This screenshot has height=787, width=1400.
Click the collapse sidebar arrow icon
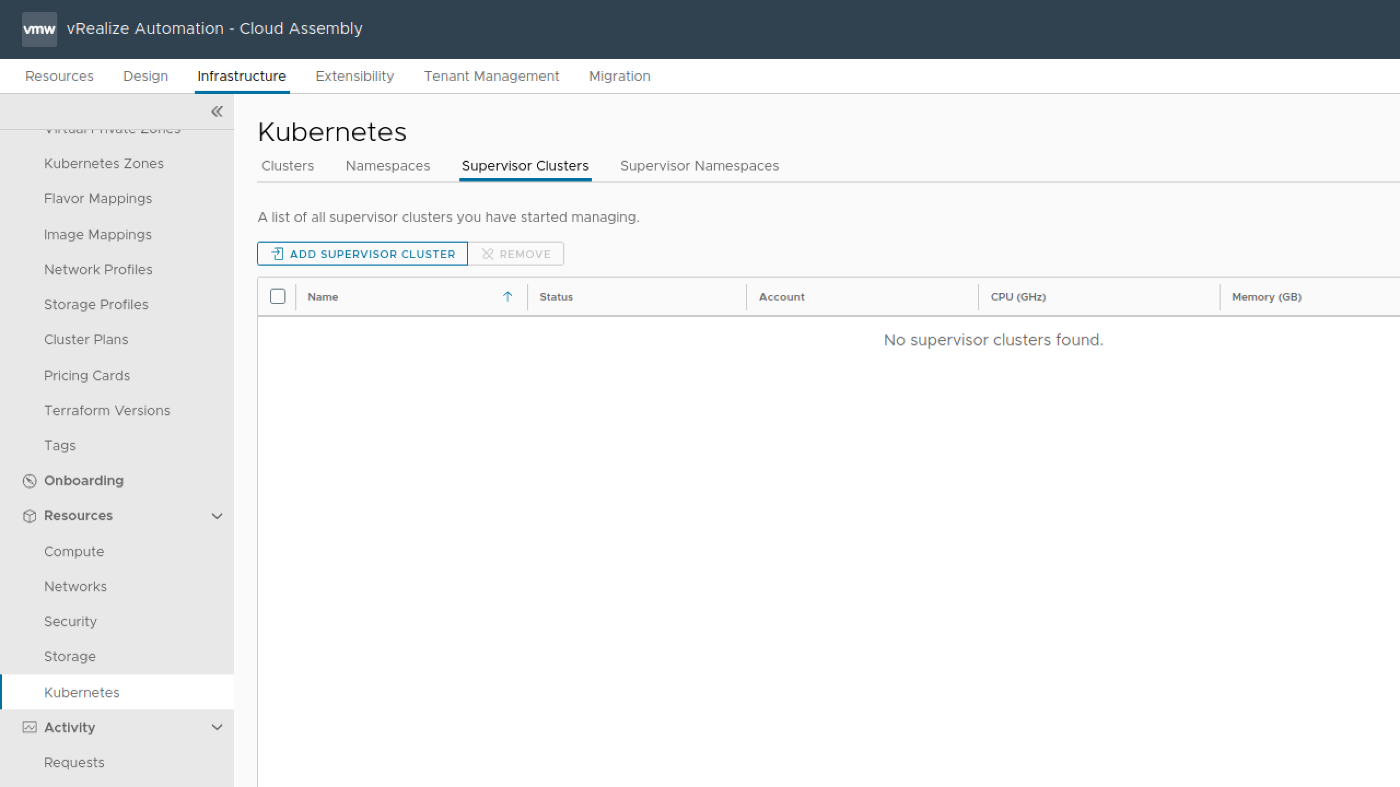[217, 111]
